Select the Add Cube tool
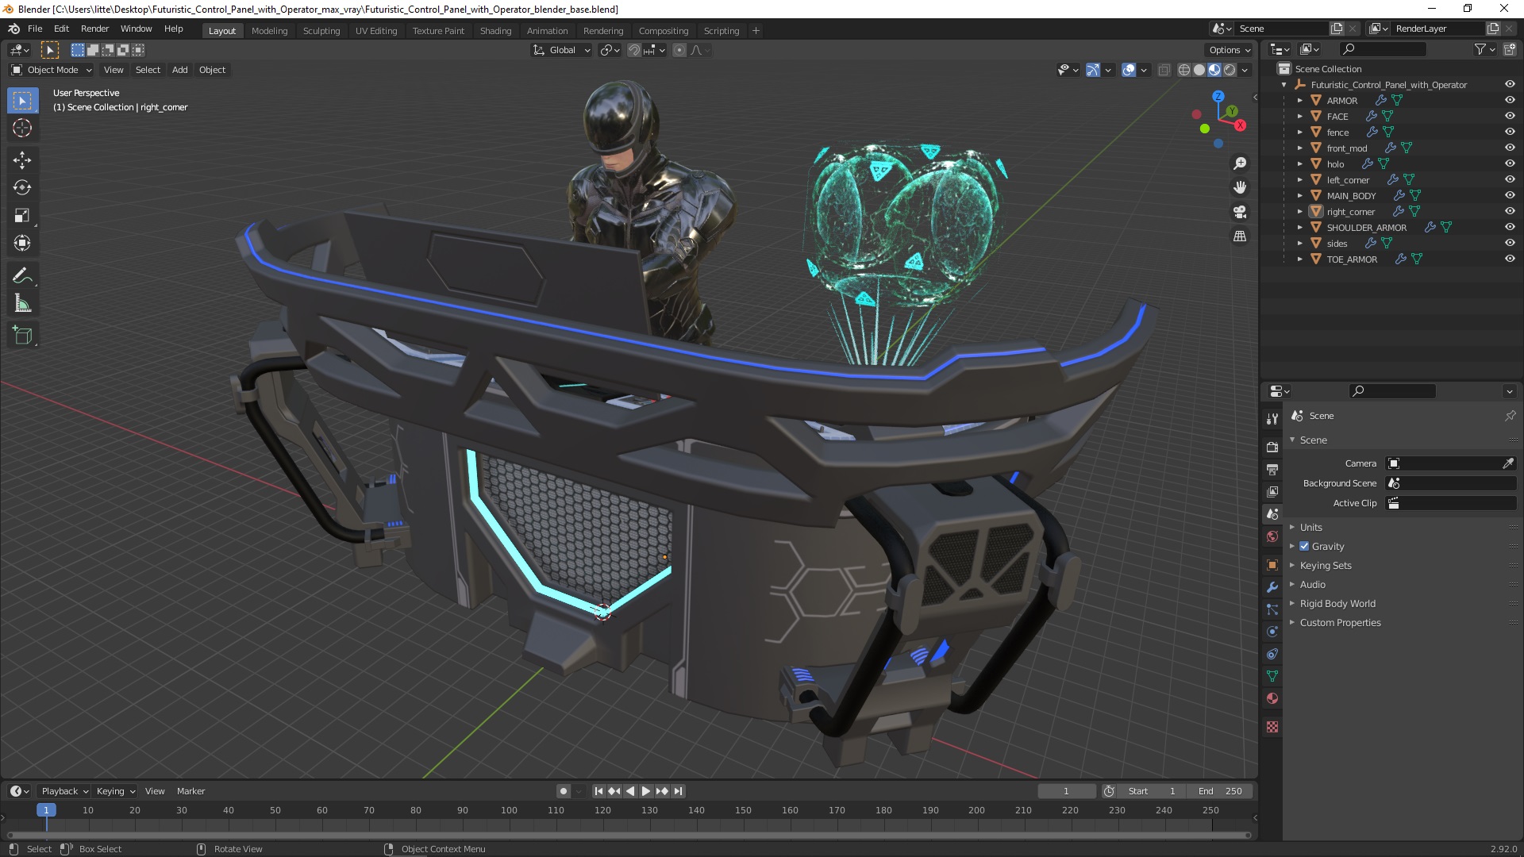1524x857 pixels. tap(22, 335)
